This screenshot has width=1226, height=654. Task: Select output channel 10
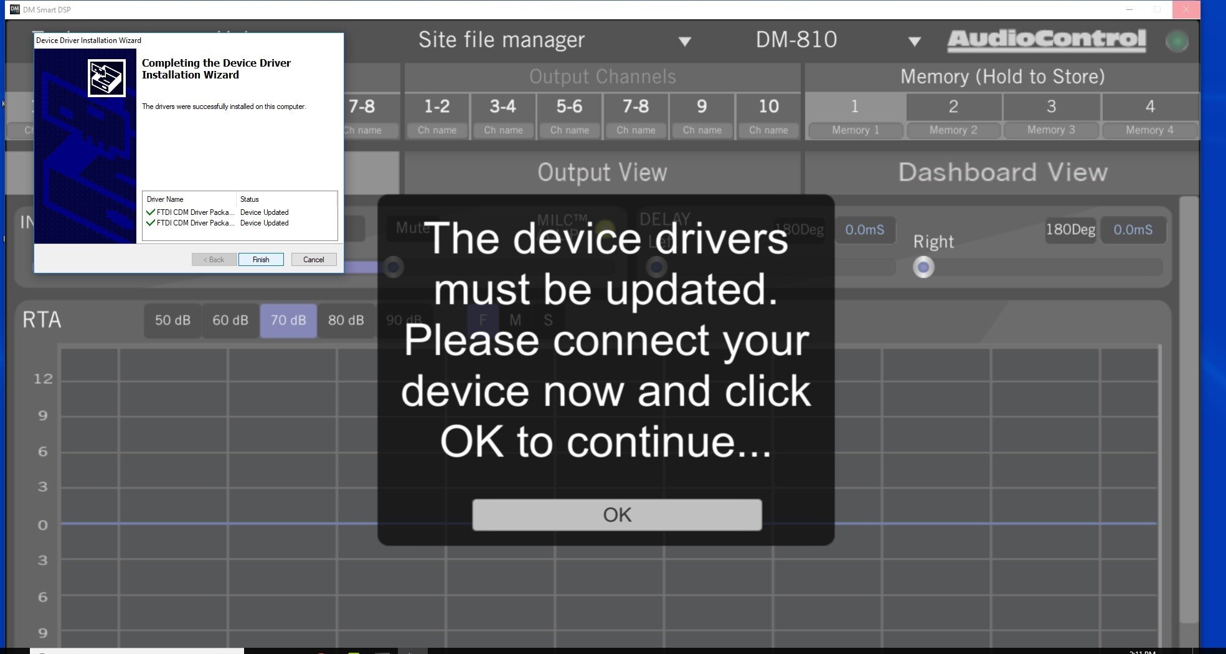pyautogui.click(x=768, y=107)
